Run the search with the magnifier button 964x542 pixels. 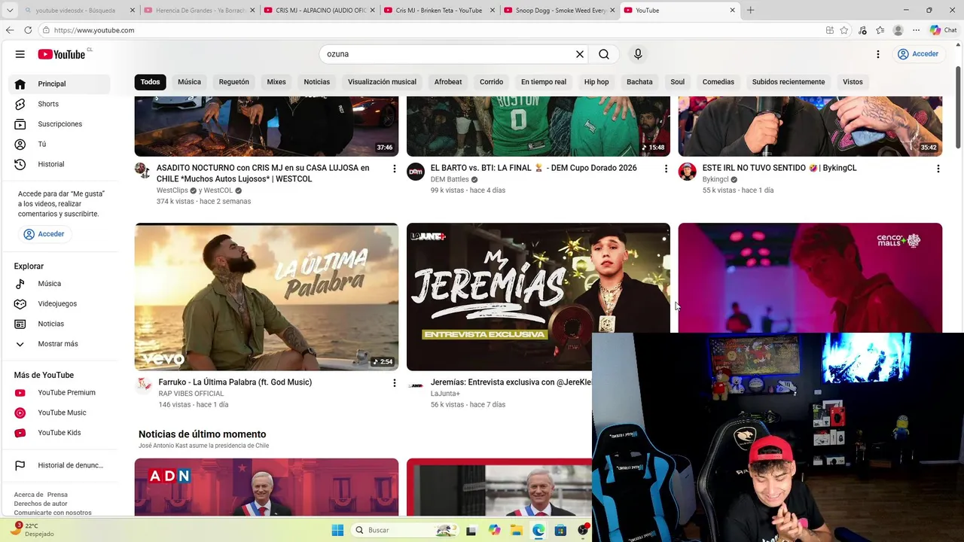604,54
